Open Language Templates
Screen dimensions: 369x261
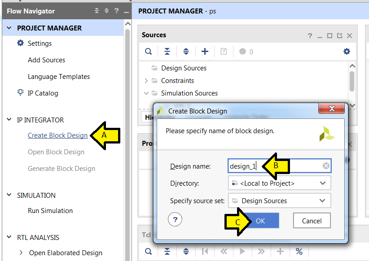[59, 77]
